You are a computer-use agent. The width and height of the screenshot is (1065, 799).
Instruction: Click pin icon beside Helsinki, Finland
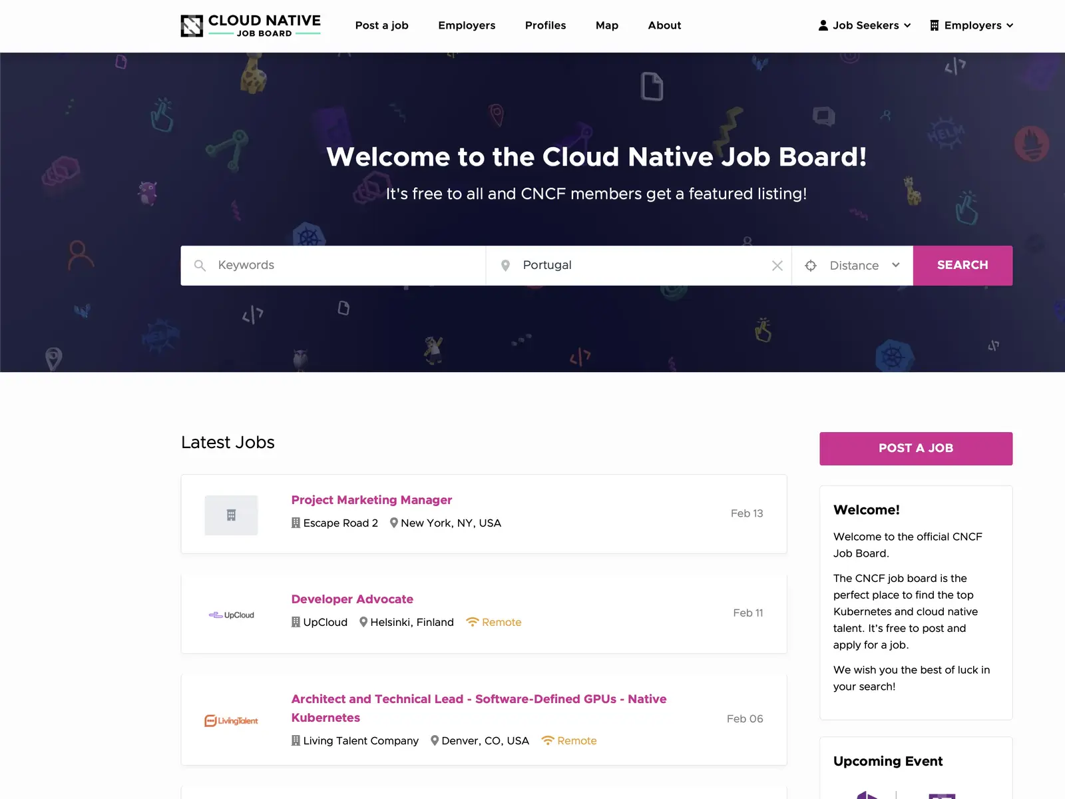coord(363,622)
